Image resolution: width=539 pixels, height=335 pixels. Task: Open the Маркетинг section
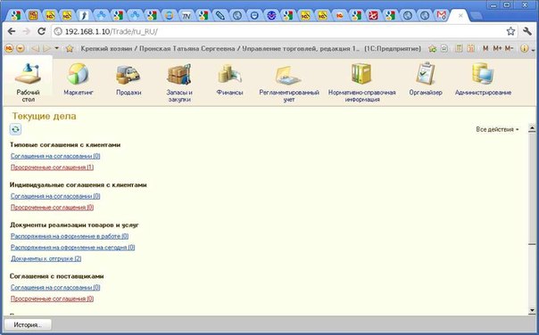coord(79,79)
